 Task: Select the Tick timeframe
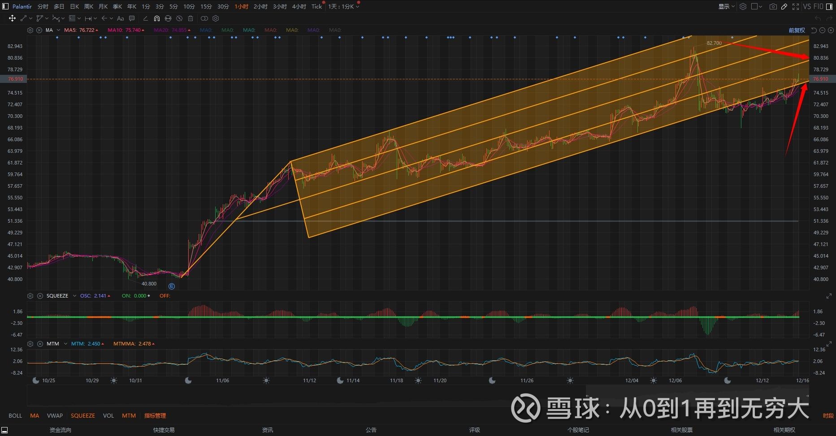316,6
